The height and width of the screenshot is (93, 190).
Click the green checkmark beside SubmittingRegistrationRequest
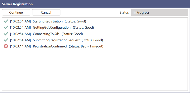pyautogui.click(x=6, y=40)
